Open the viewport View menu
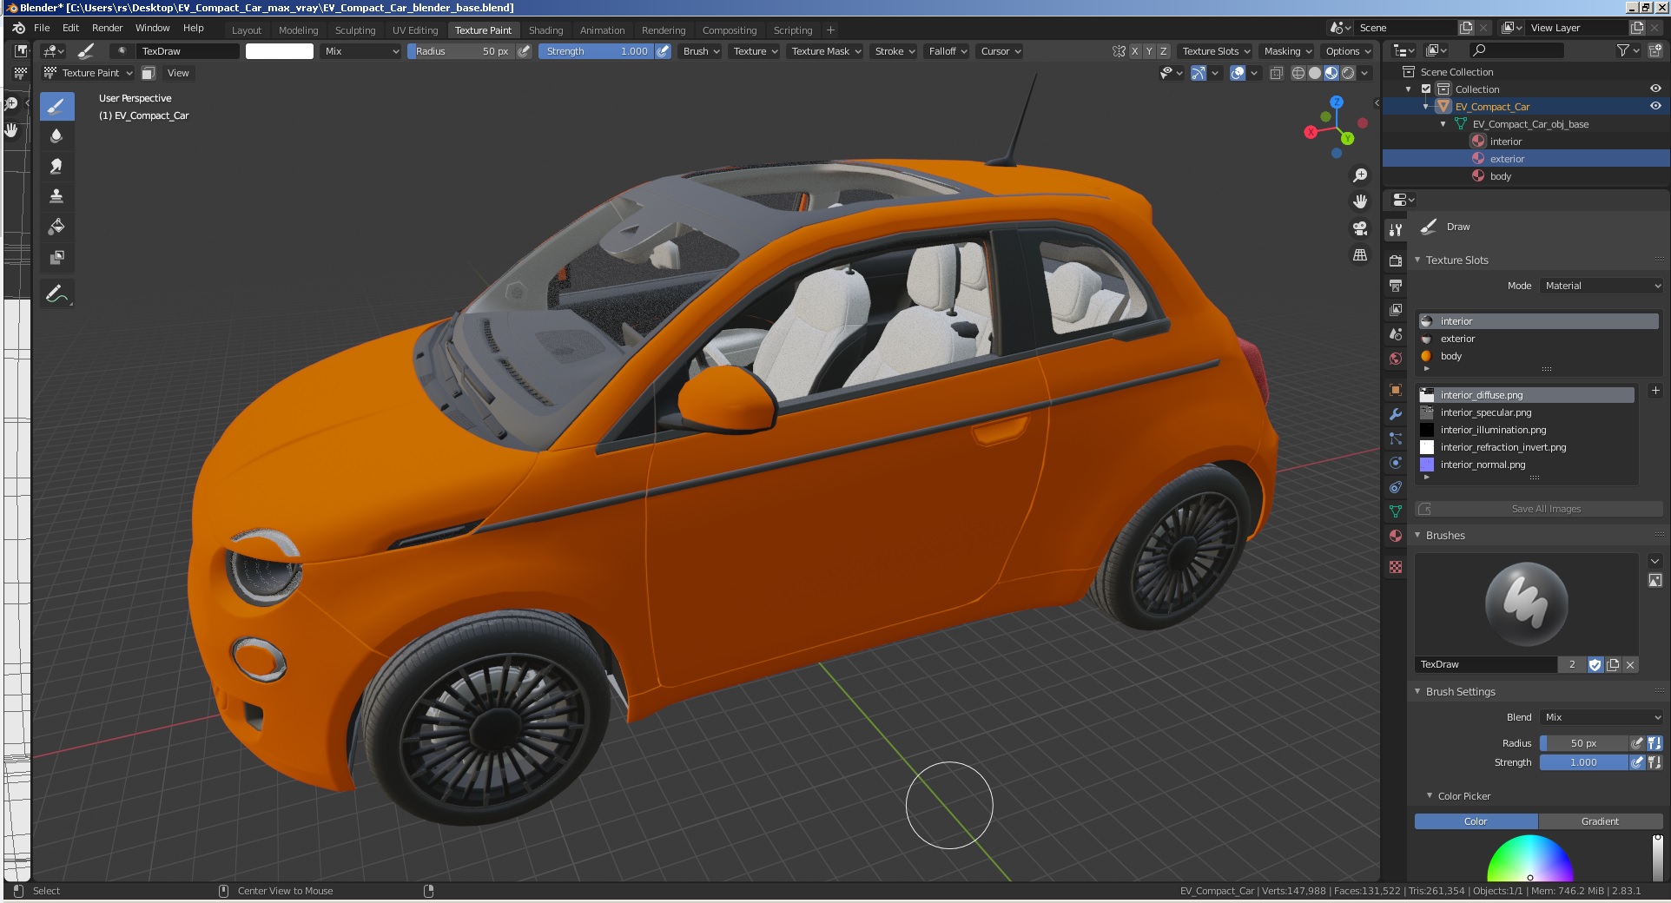This screenshot has height=903, width=1671. coord(178,73)
